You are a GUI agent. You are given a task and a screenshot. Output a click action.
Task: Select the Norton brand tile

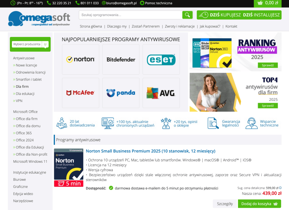[80, 59]
